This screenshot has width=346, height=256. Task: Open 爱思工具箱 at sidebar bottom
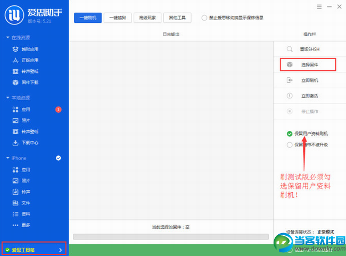pos(34,248)
